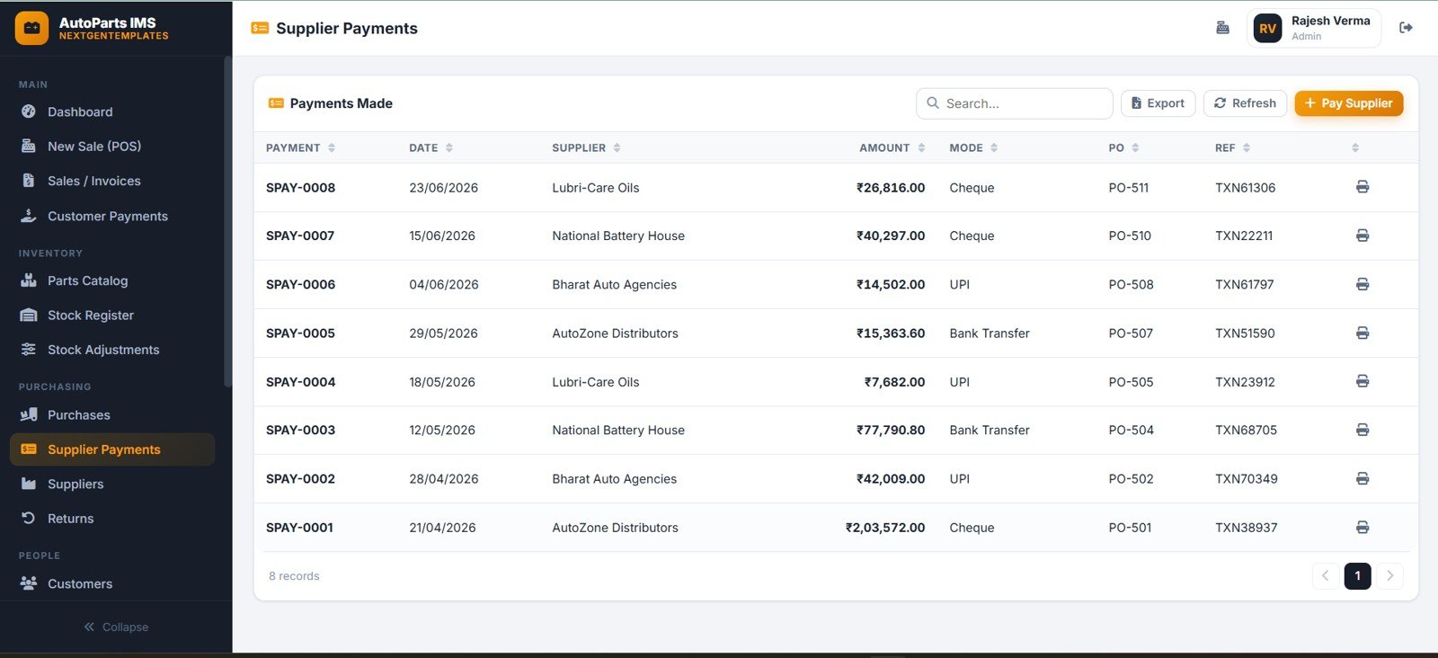
Task: Click the Returns undo arrow icon
Action: tap(29, 518)
